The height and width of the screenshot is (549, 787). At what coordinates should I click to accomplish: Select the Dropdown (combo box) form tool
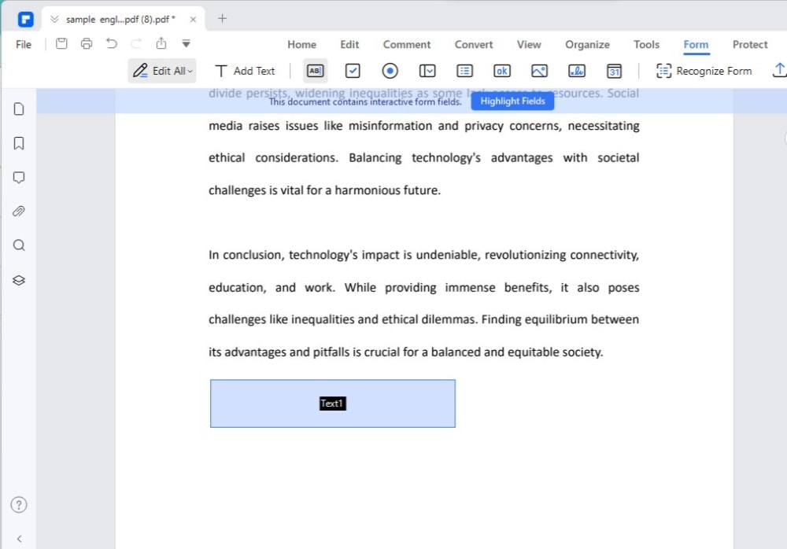click(x=427, y=71)
